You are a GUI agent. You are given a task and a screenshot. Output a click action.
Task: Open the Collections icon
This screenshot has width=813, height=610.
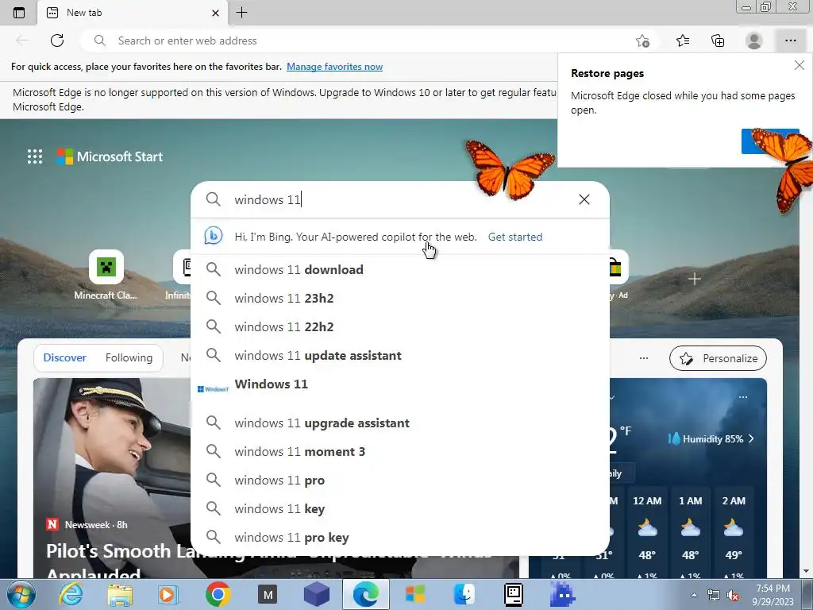pos(718,41)
